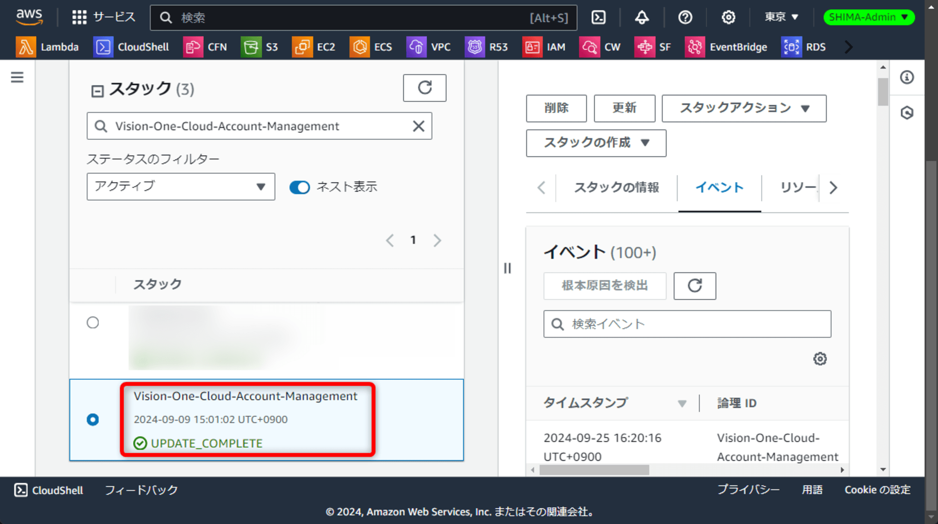
Task: Open Cookie の設定 footer link
Action: tap(877, 490)
